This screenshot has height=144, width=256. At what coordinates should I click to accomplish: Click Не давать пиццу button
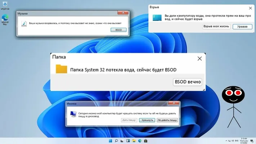(167, 120)
